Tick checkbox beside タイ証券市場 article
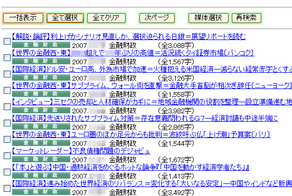The height and width of the screenshot is (196, 292). pyautogui.click(x=7, y=57)
